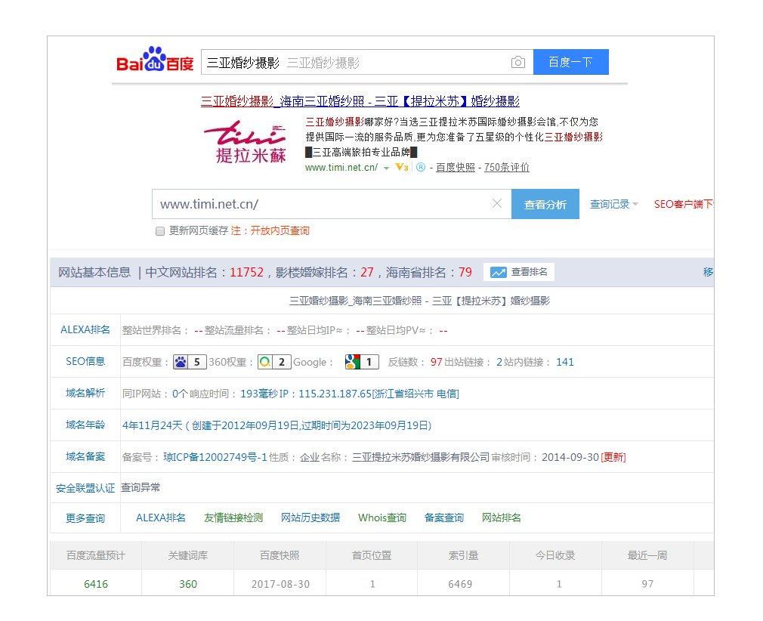
Task: Click company name 三亚提拉米苏婚纱摄影有限公司
Action: point(421,458)
